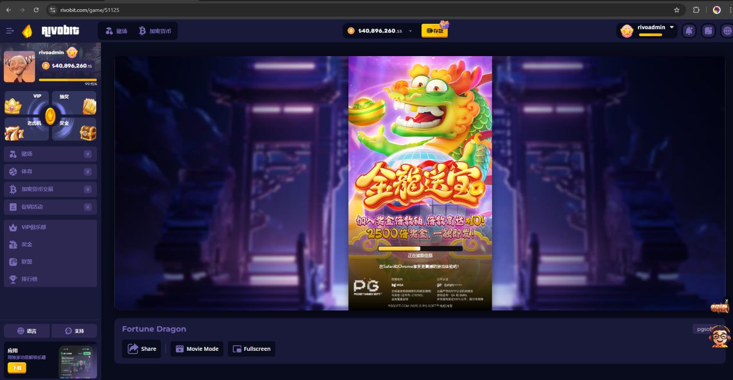Click the lottery ticket tile
This screenshot has width=733, height=380.
pos(74,103)
